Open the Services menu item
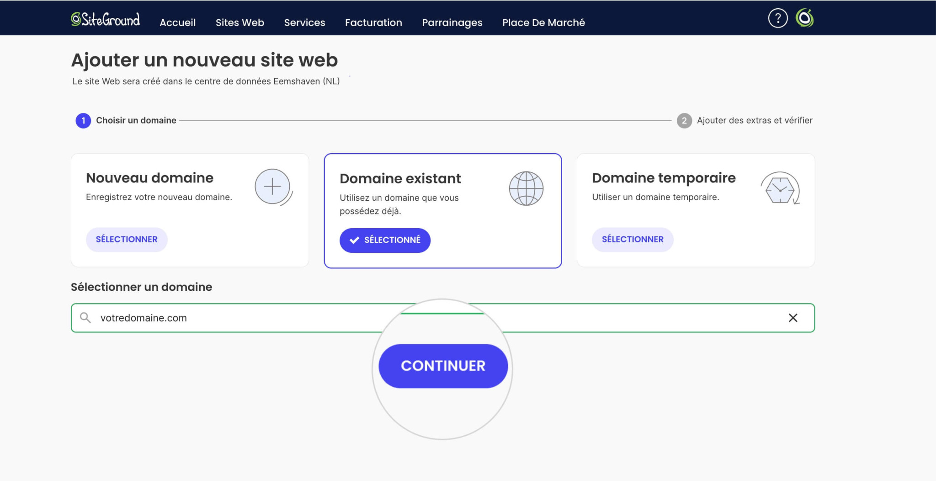 coord(305,22)
